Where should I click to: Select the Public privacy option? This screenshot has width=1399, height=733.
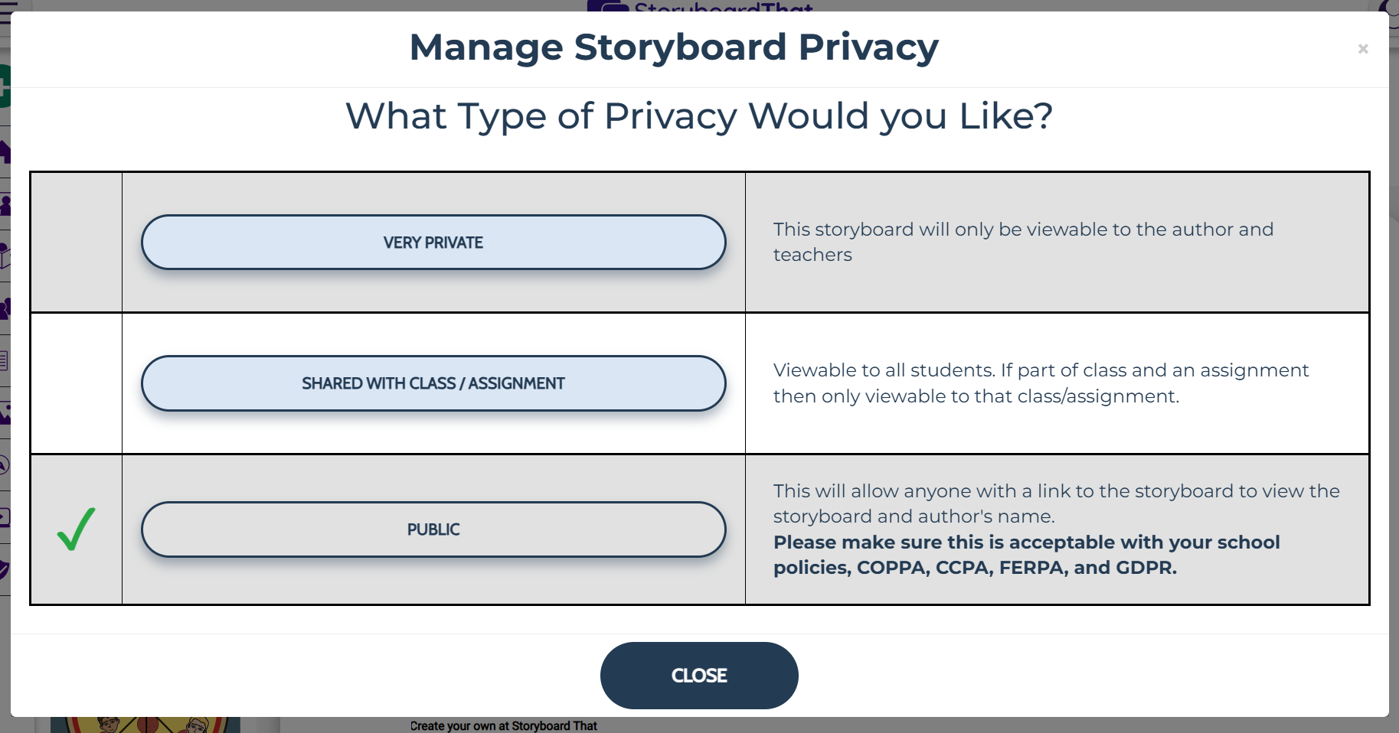[x=433, y=529]
